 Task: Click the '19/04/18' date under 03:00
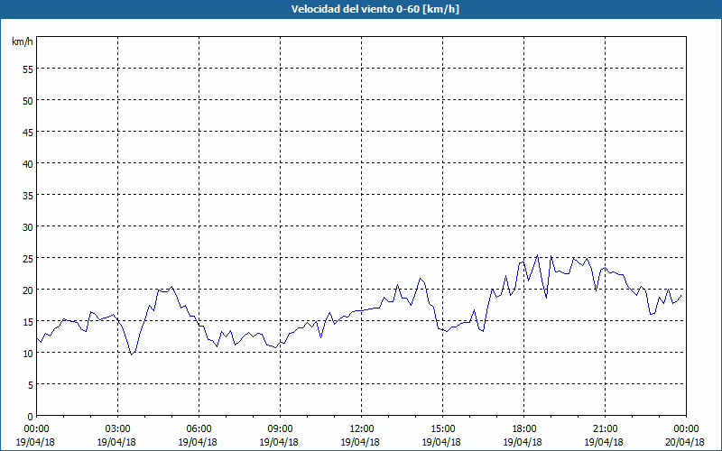[x=117, y=442]
